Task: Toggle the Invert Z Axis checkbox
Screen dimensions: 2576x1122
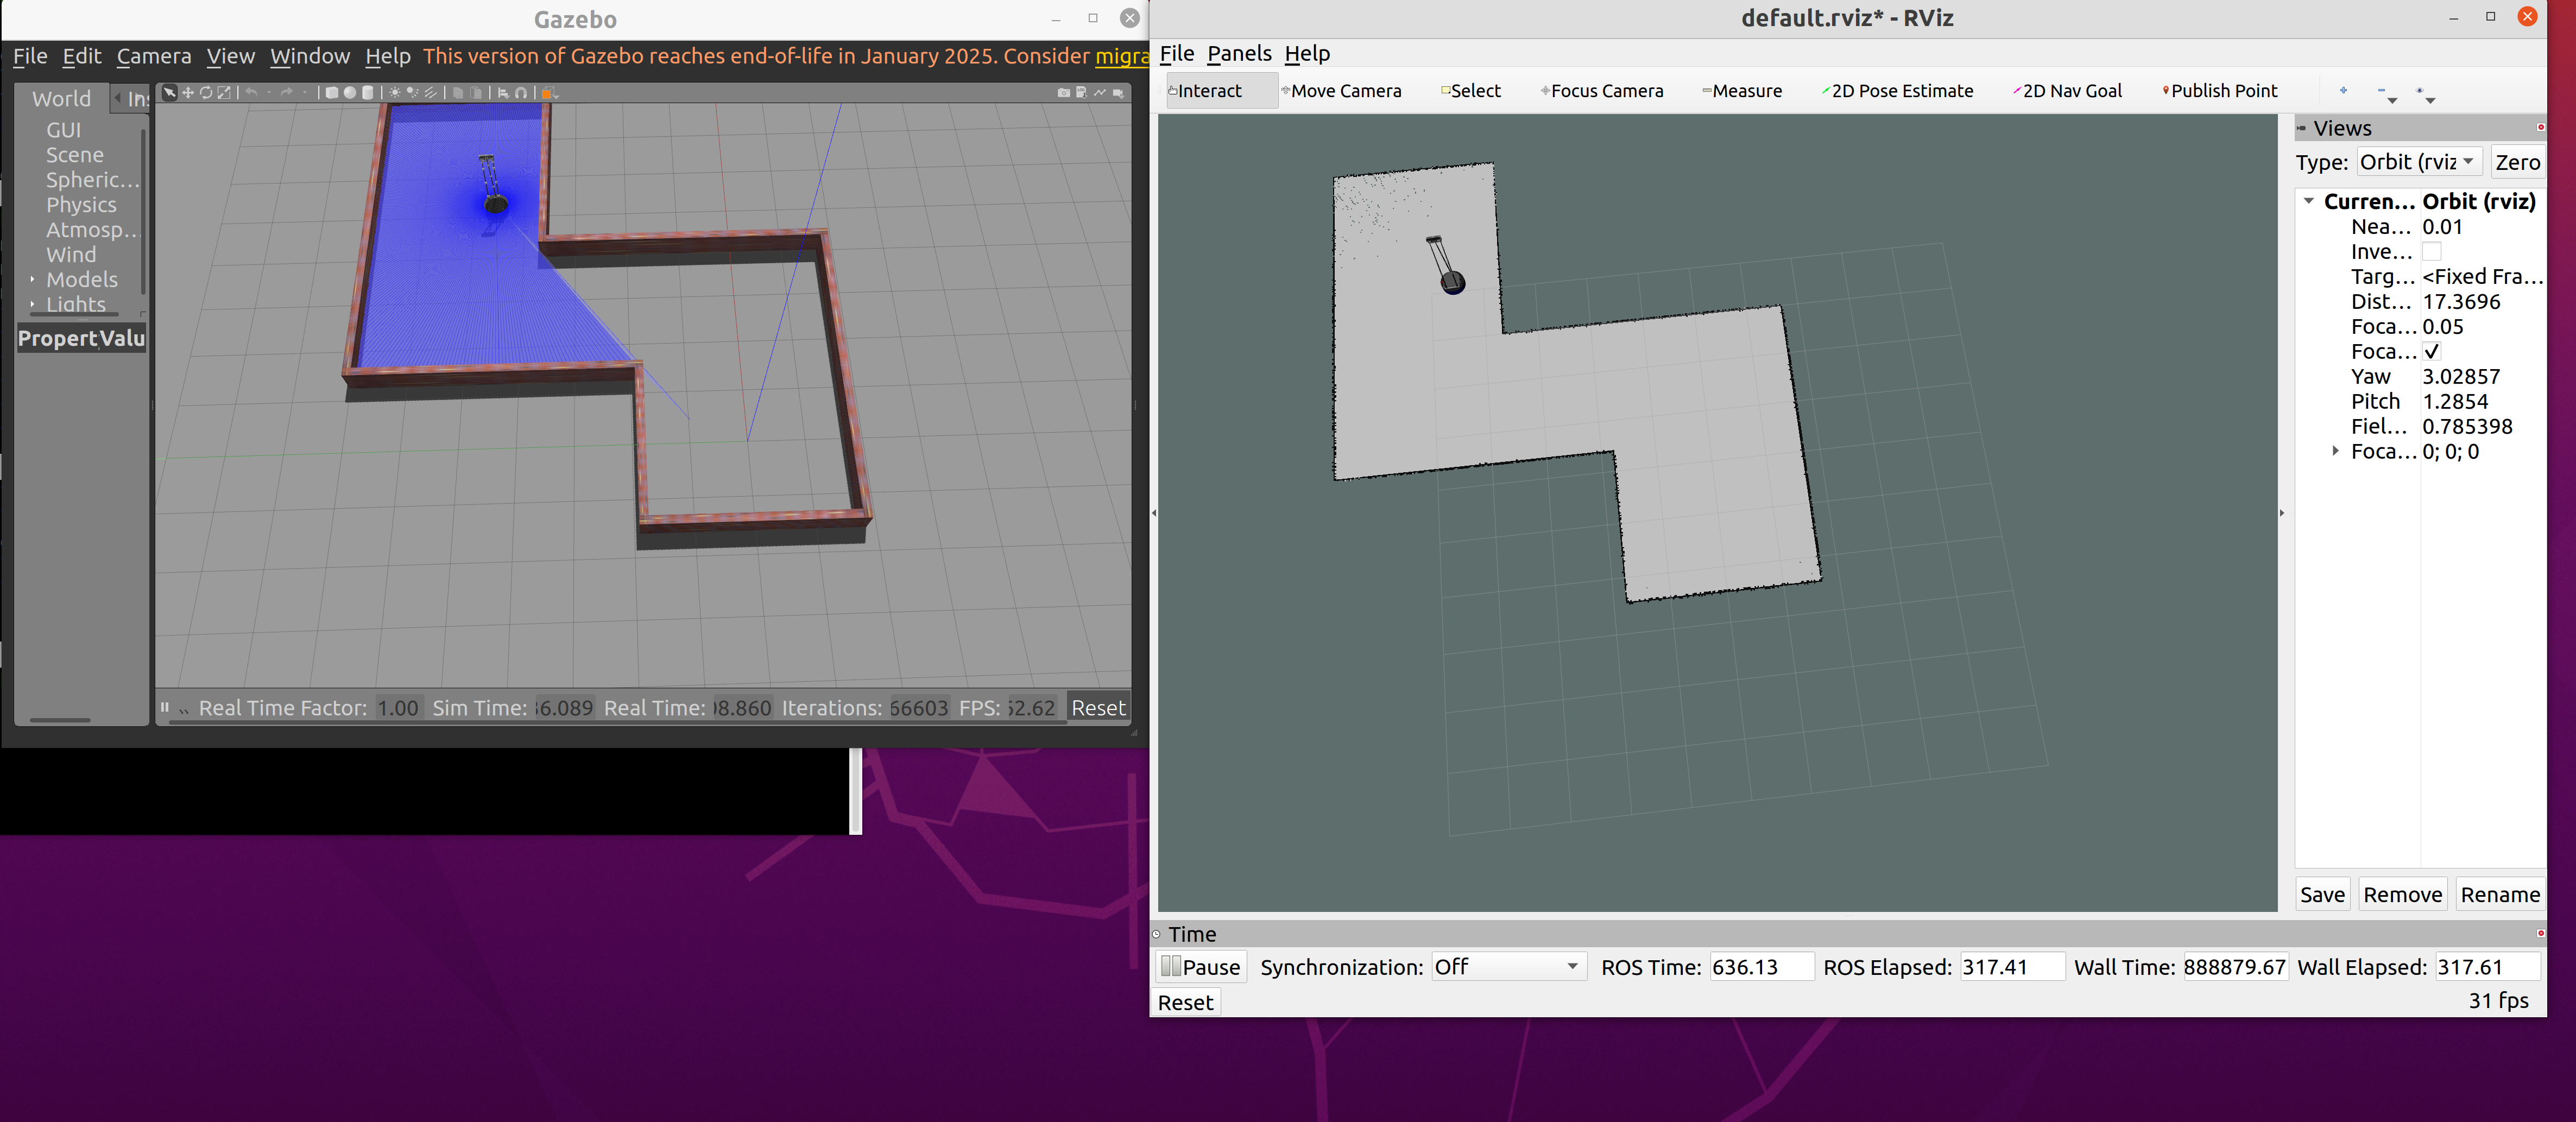Action: (x=2432, y=252)
